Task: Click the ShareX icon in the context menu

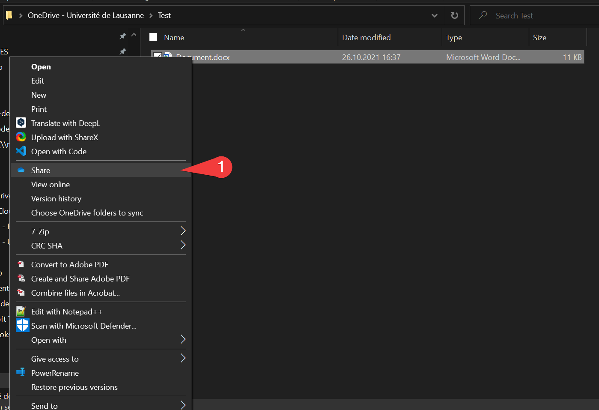Action: point(21,137)
